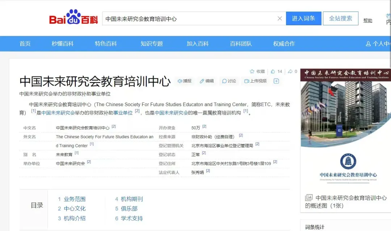Open the 知识专题 nav tab
Viewport: 391px width, 231px height.
[x=152, y=44]
